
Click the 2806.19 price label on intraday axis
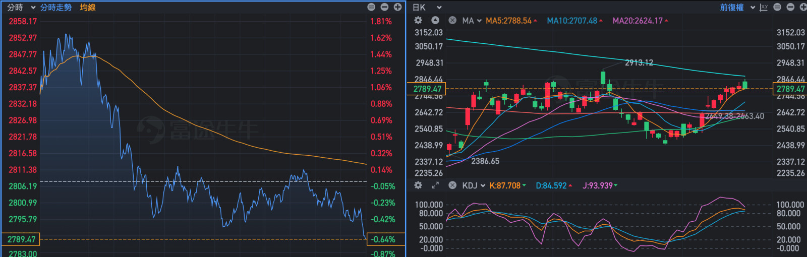coord(23,186)
